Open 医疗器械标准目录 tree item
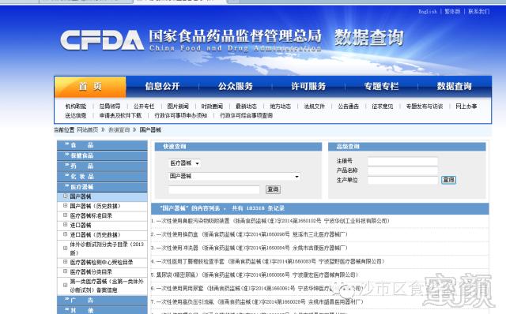Viewport: 506px width, 314px height. 91,215
